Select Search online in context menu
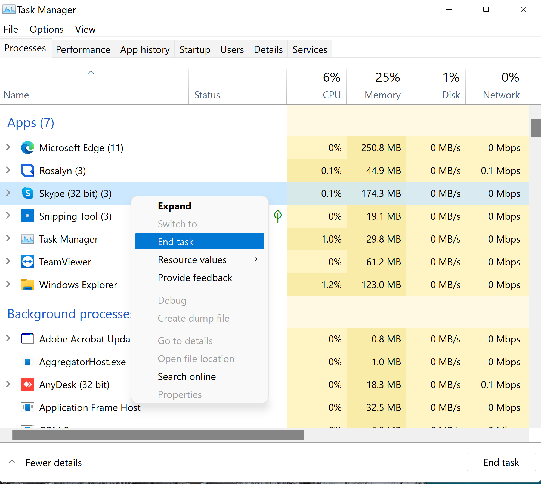Screen dimensions: 541x484 (200, 376)
